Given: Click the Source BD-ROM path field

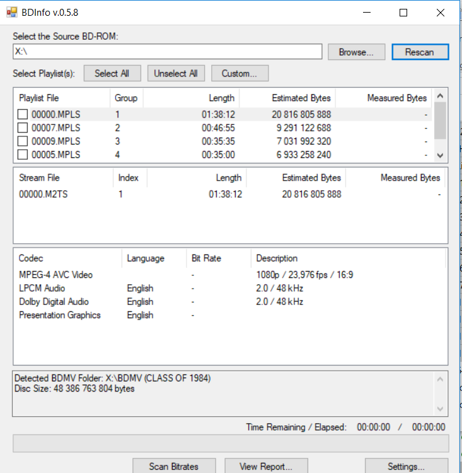Looking at the screenshot, I should coord(168,52).
